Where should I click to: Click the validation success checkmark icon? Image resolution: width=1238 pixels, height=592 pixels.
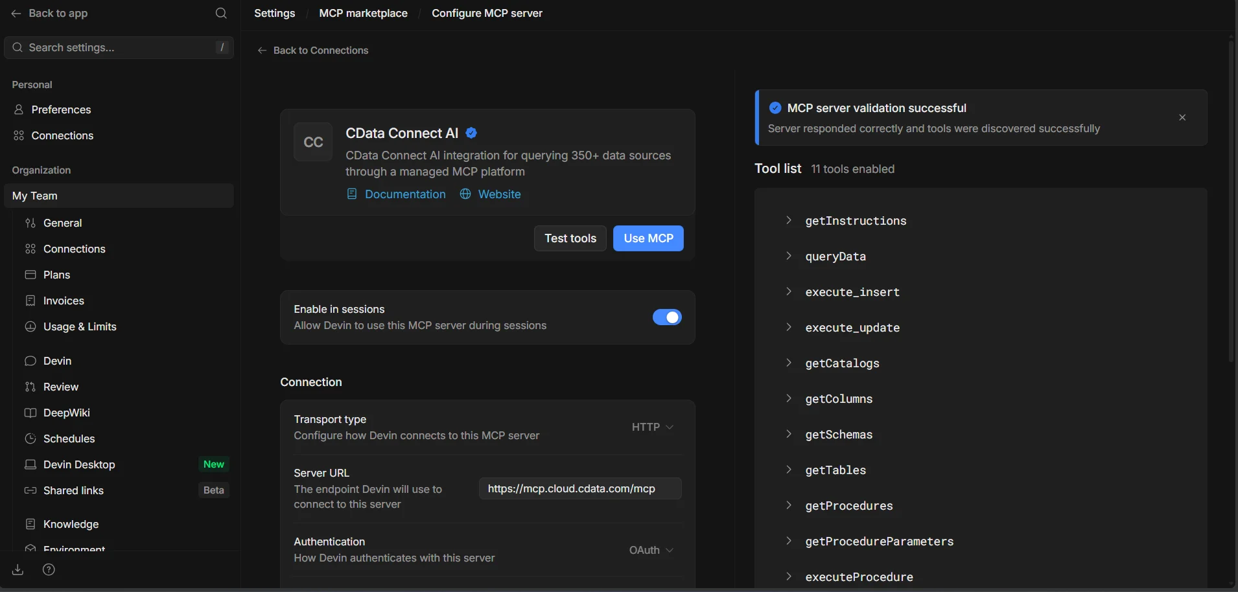(775, 108)
